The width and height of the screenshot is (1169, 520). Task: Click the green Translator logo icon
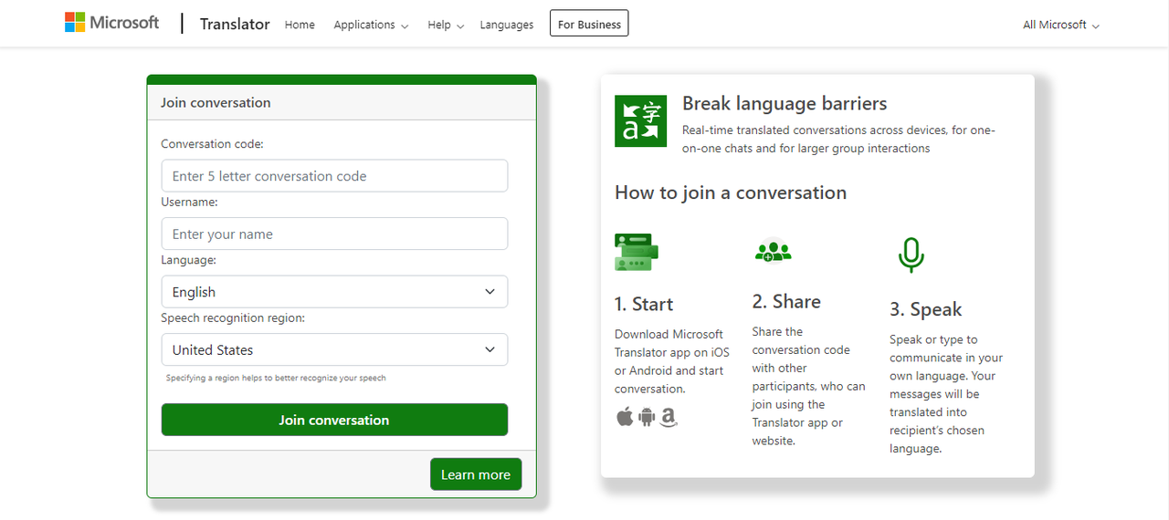(x=640, y=120)
